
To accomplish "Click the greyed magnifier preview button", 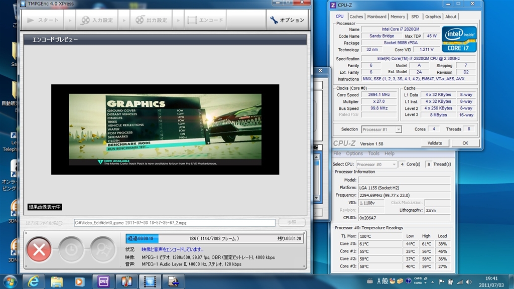I will (102, 250).
